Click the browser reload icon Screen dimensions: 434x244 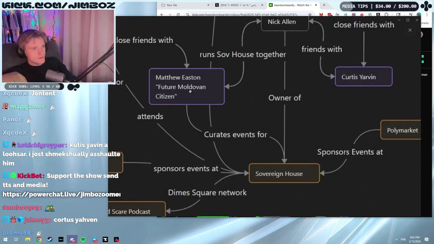tap(178, 15)
